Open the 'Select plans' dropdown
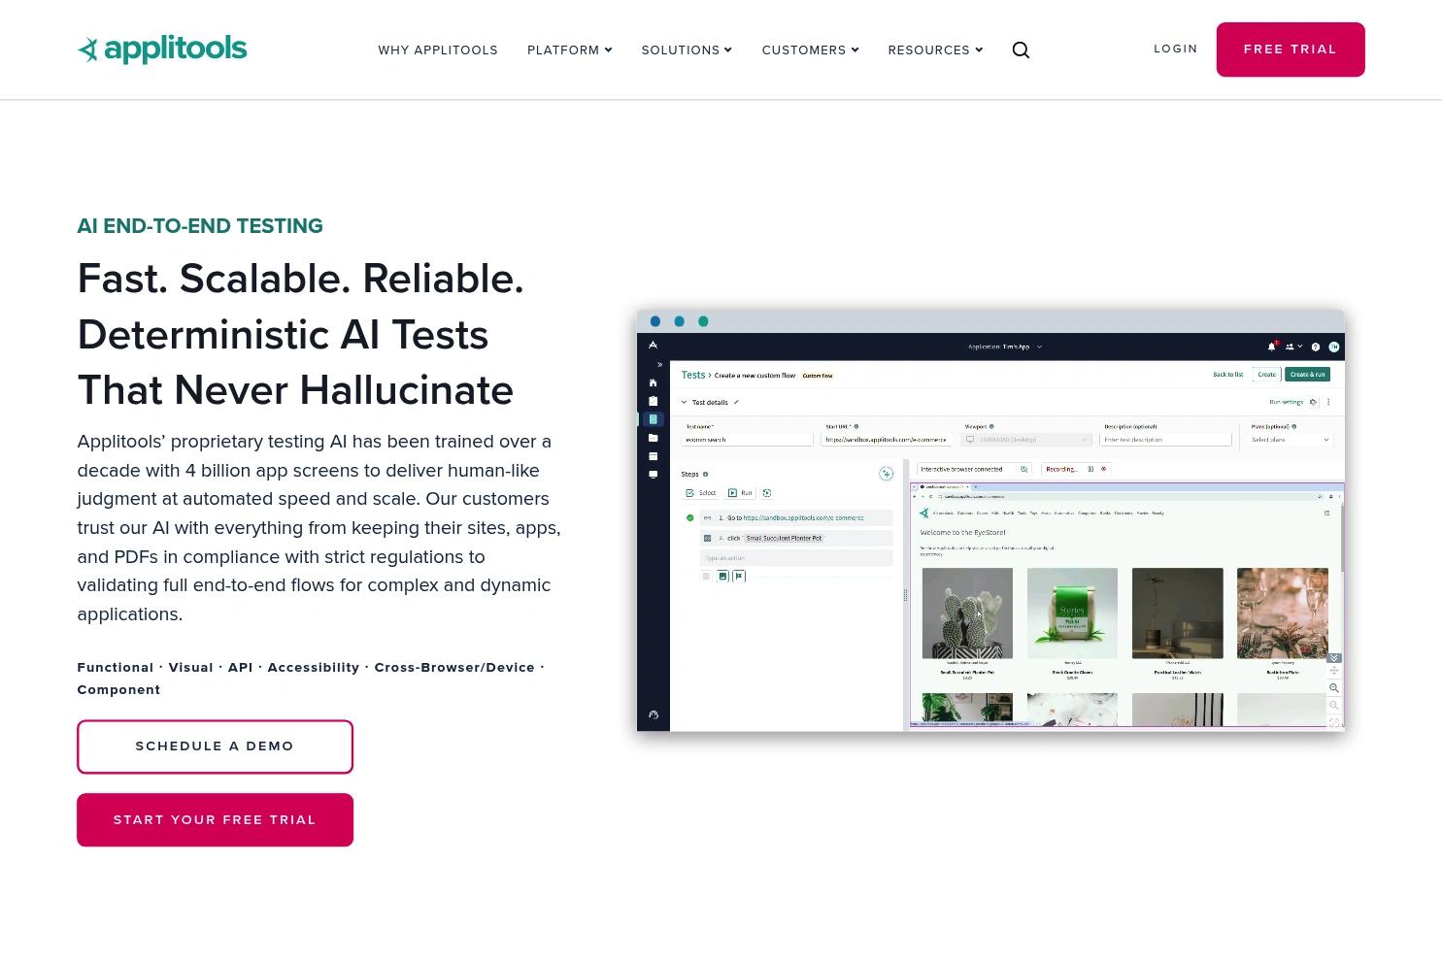Viewport: 1442px width, 961px height. 1291,440
